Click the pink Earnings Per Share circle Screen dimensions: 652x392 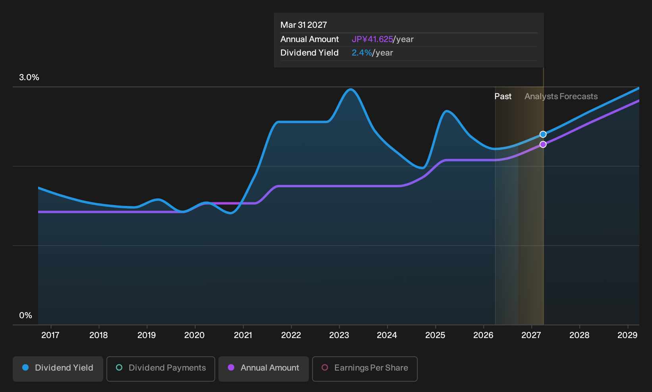(x=325, y=367)
